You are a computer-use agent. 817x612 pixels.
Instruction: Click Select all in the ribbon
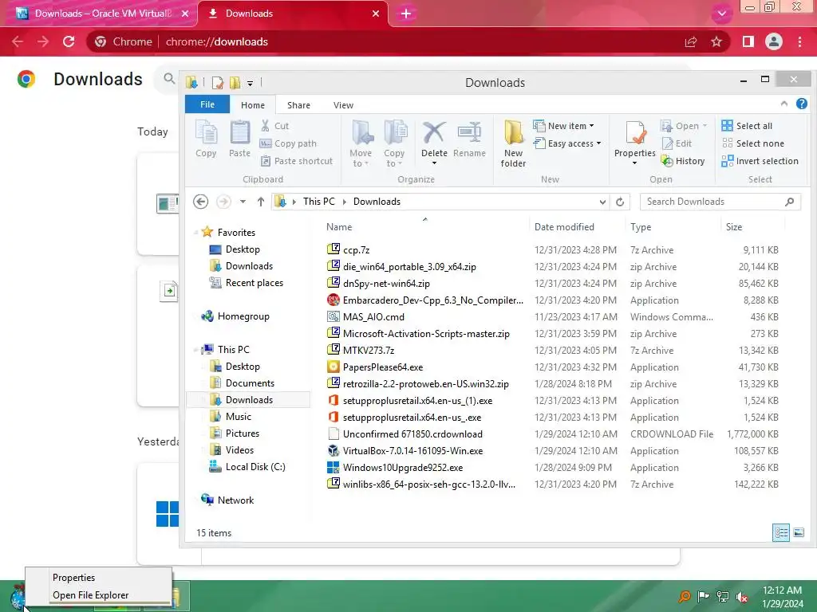[747, 125]
